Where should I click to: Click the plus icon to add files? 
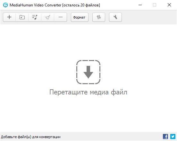pos(9,17)
